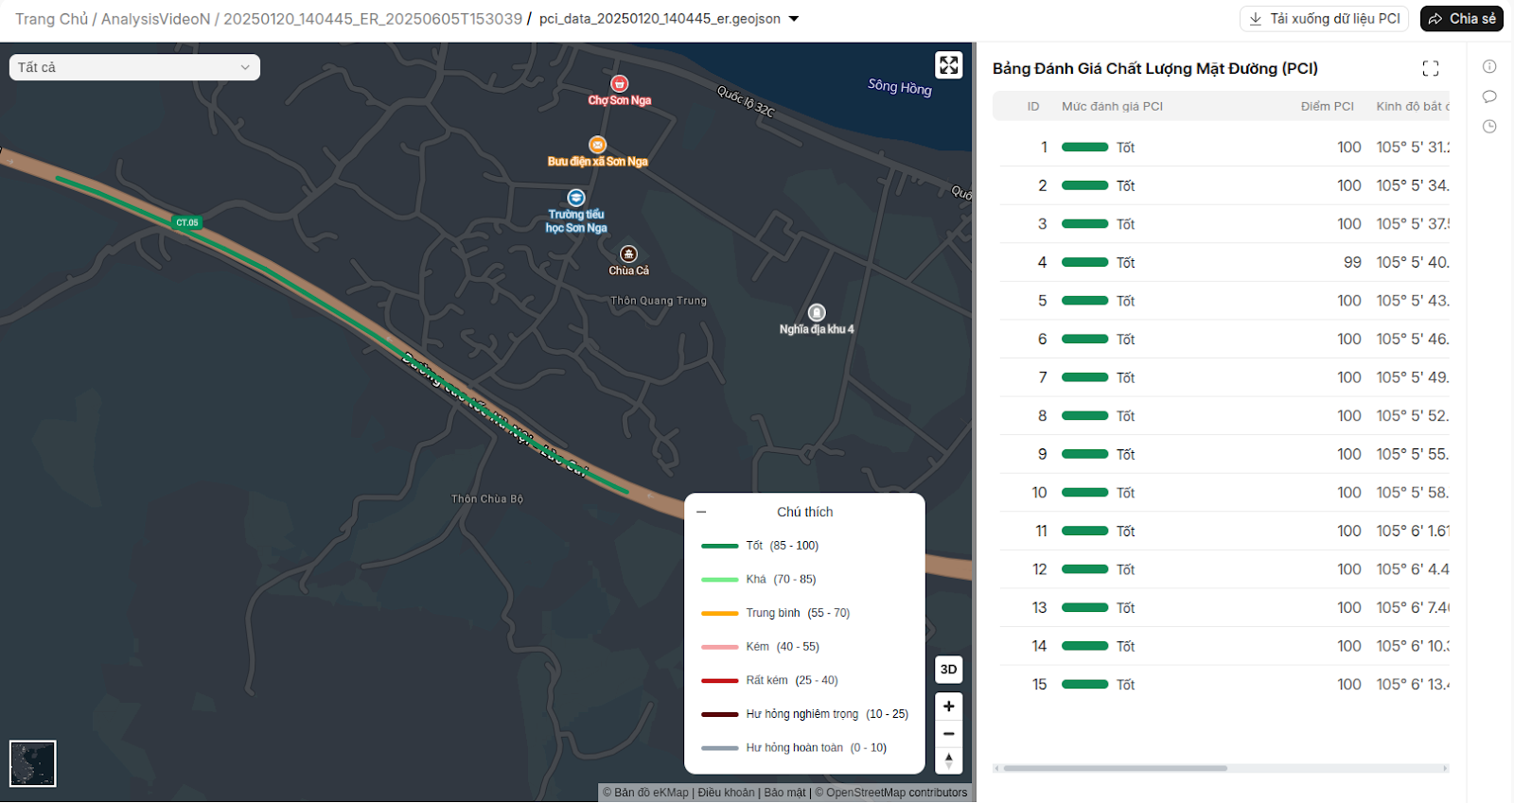Click the Tốt rating bar in row 2
This screenshot has height=803, width=1514.
[x=1084, y=185]
